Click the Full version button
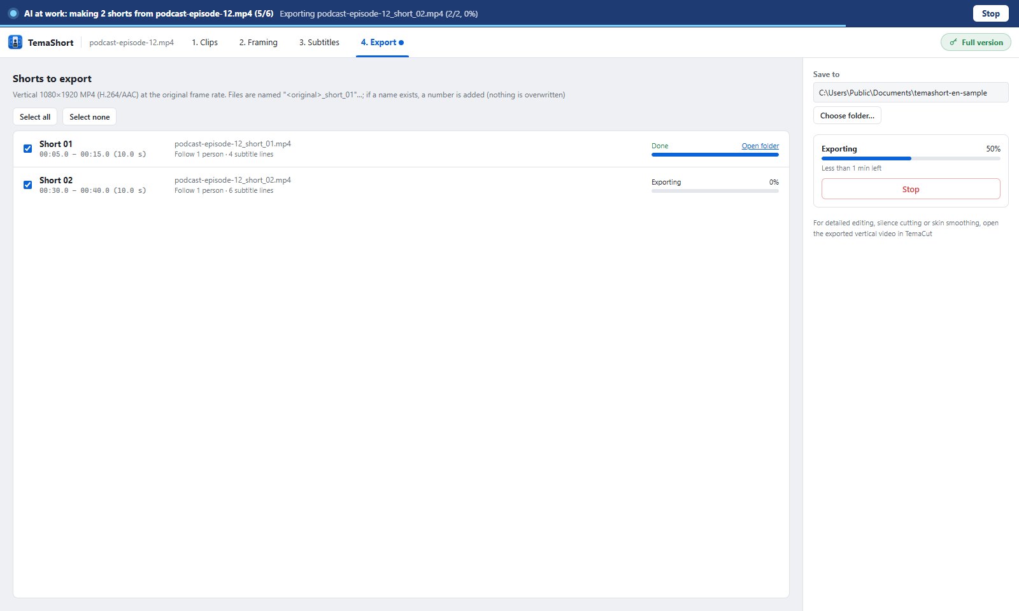This screenshot has height=611, width=1019. point(976,43)
